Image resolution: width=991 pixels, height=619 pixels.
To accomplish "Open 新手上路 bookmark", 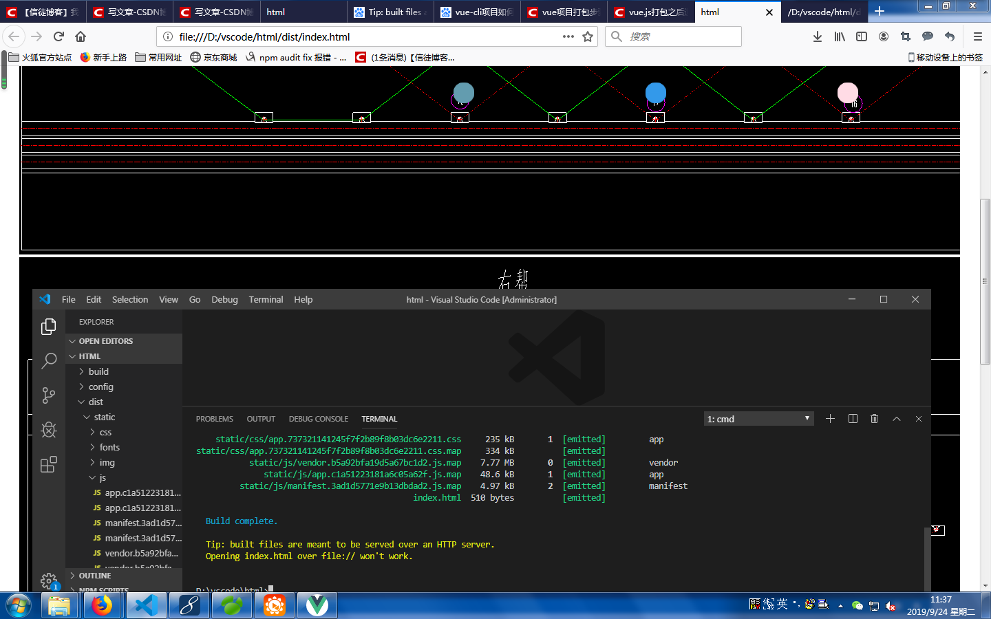I will [x=103, y=57].
